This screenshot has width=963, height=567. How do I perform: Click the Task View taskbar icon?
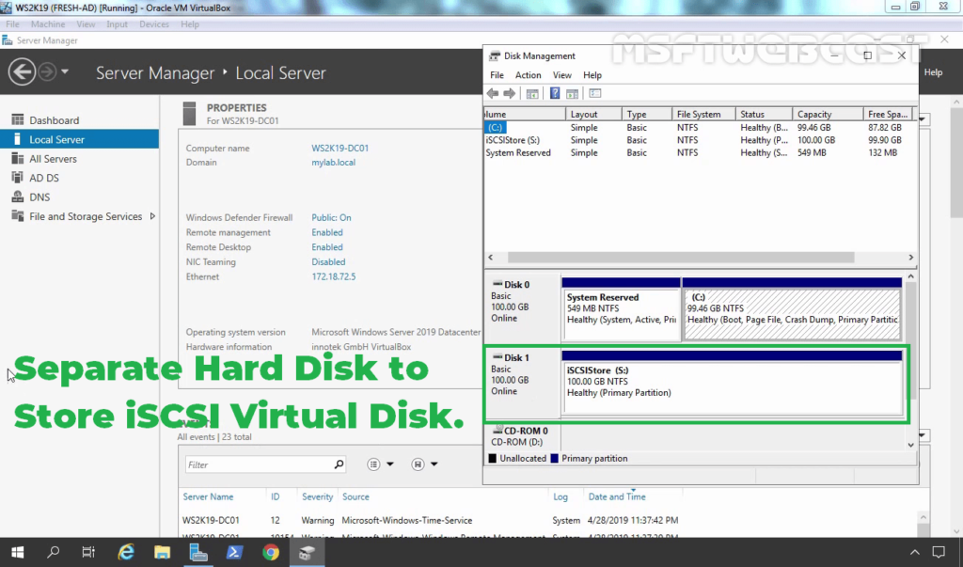point(88,552)
